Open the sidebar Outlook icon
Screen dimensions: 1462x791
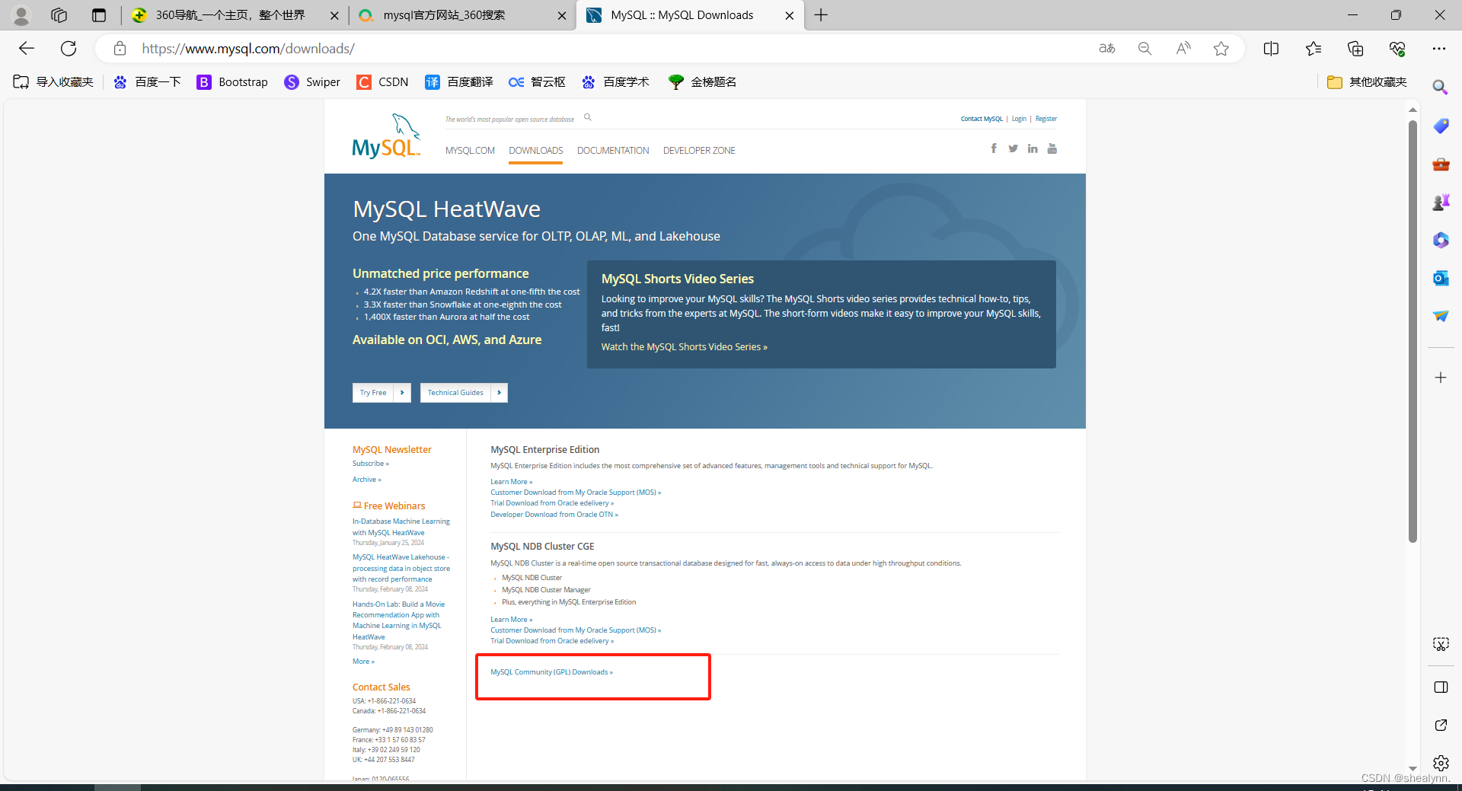(1441, 278)
